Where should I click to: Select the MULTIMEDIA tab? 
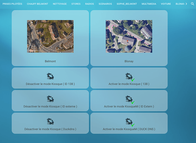coord(149,4)
